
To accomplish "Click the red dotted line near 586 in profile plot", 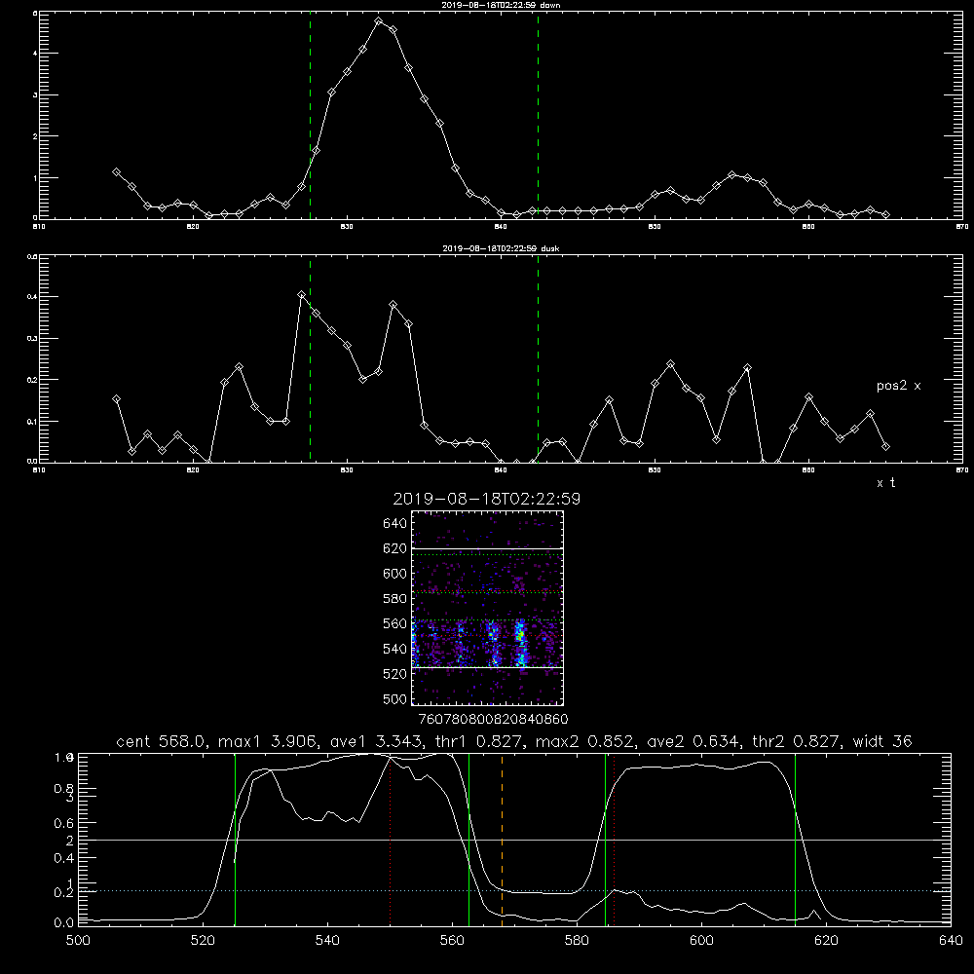I will [614, 839].
